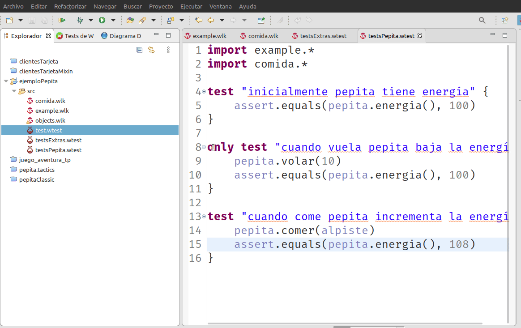Collapse the ejemploPepita project node
521x328 pixels.
[x=5, y=81]
